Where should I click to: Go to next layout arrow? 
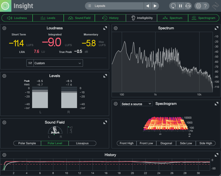tap(155, 6)
